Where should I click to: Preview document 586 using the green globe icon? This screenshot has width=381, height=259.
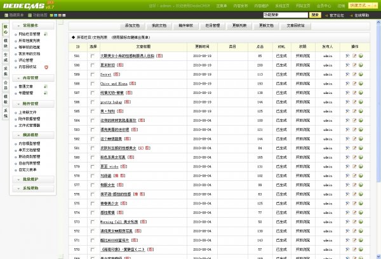pyautogui.click(x=361, y=102)
